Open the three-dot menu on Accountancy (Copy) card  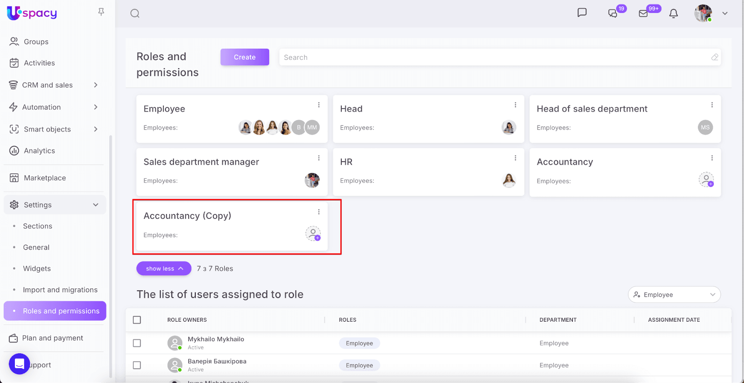(x=319, y=212)
